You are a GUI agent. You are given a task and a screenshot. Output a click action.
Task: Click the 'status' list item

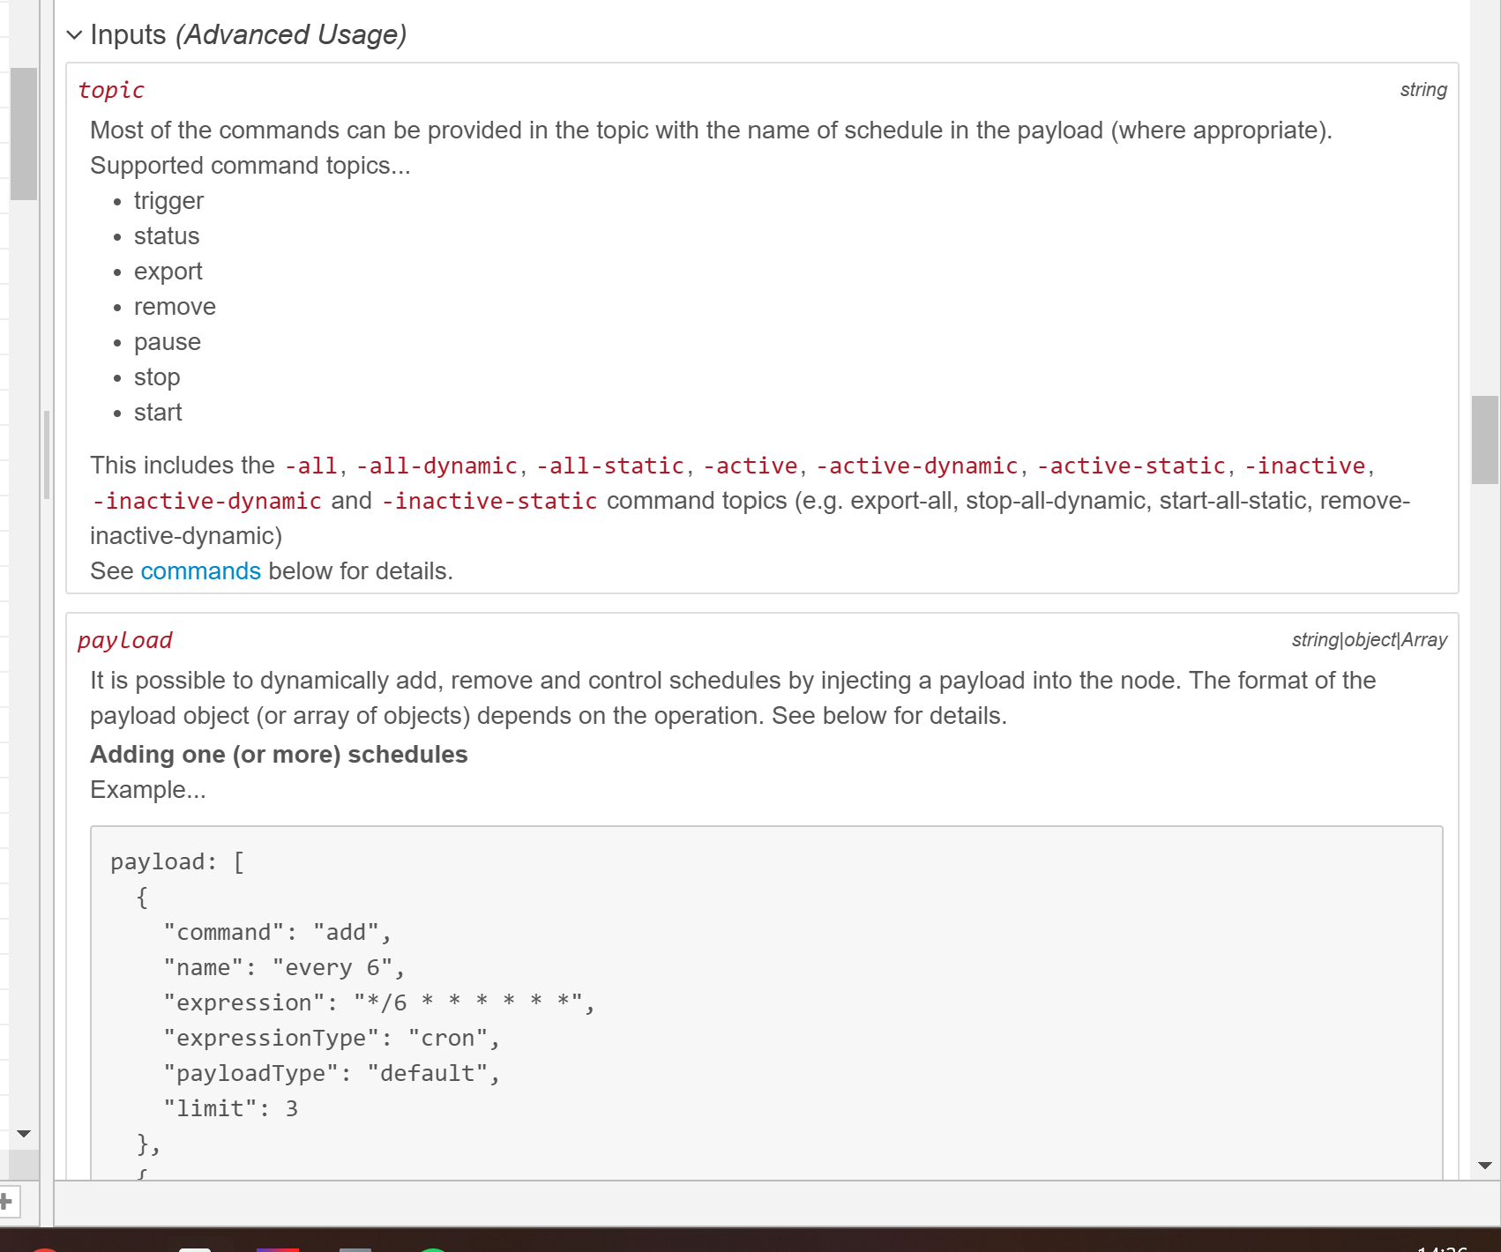(167, 236)
